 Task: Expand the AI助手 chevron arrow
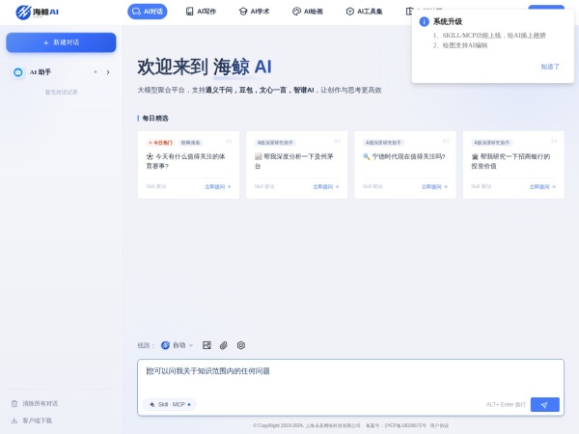click(x=108, y=72)
